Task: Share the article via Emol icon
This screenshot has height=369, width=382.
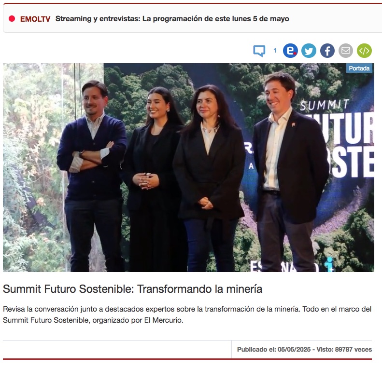Action: pyautogui.click(x=290, y=51)
